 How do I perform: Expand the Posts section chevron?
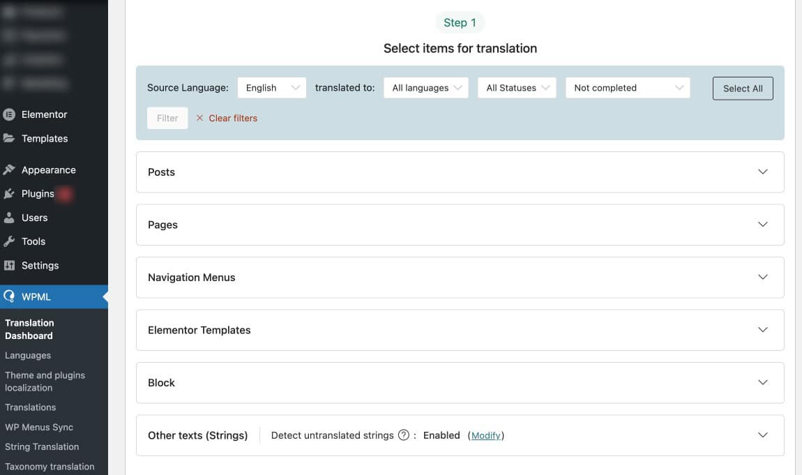(x=763, y=172)
